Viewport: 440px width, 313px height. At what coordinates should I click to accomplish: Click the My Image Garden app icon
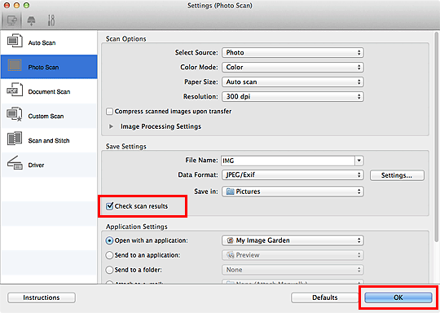pyautogui.click(x=230, y=240)
